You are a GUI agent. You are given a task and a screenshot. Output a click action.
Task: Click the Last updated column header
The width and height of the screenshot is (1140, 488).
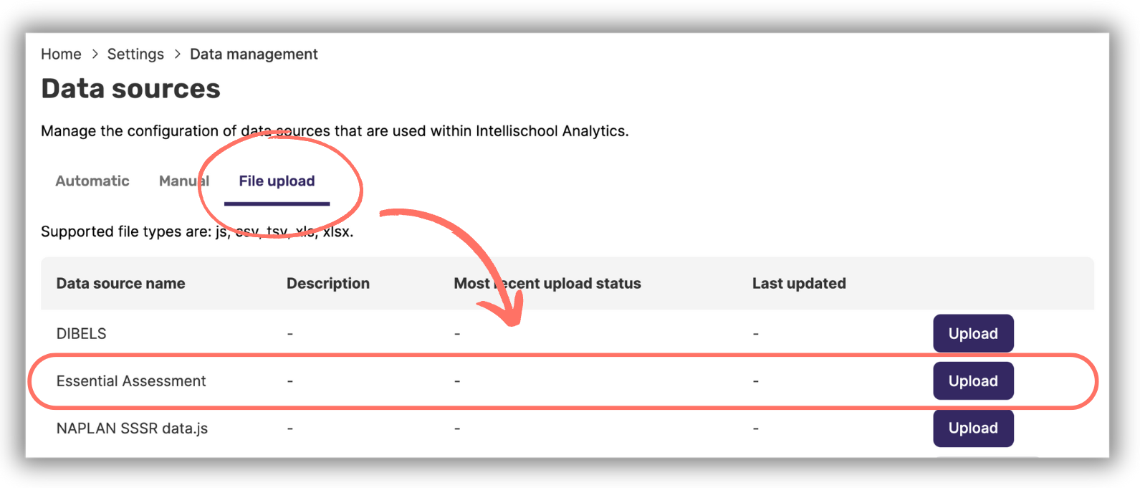click(799, 283)
